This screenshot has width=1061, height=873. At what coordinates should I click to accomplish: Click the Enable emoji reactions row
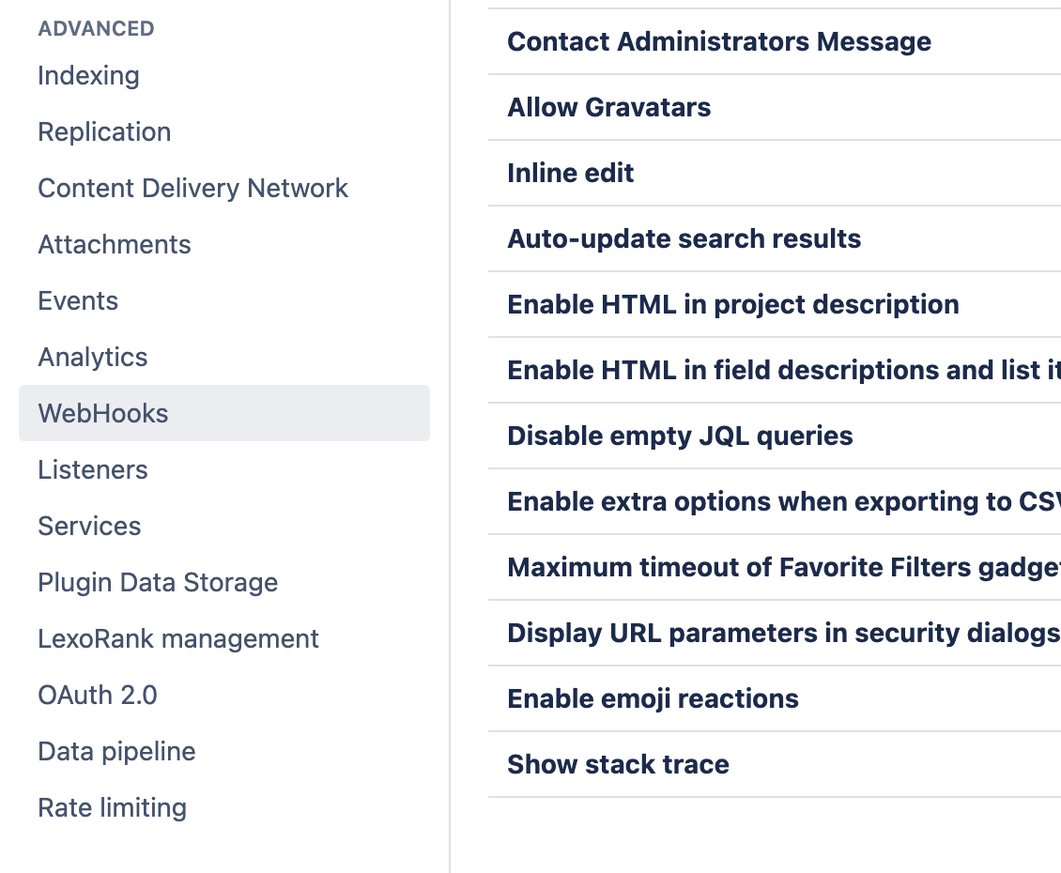click(x=654, y=699)
